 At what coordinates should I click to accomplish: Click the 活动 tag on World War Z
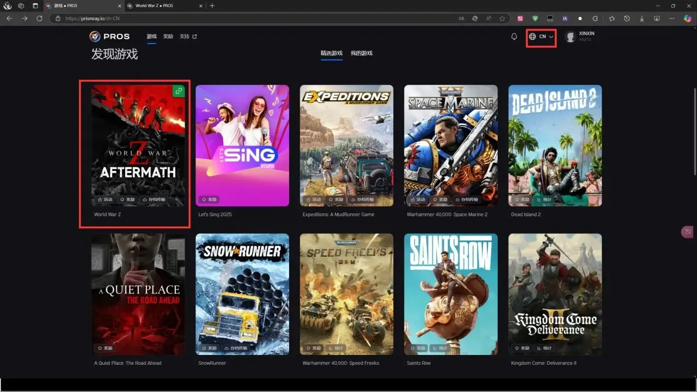pyautogui.click(x=105, y=200)
